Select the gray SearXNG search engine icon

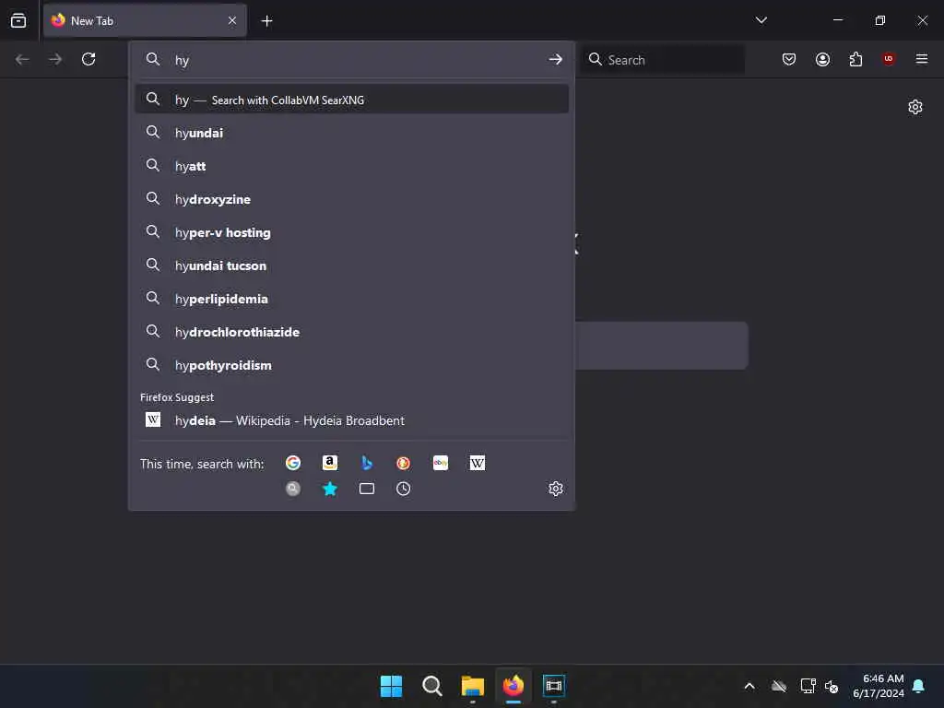click(x=293, y=489)
